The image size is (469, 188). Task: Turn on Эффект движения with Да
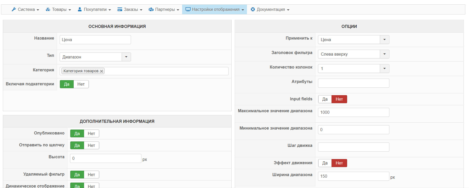[325, 163]
